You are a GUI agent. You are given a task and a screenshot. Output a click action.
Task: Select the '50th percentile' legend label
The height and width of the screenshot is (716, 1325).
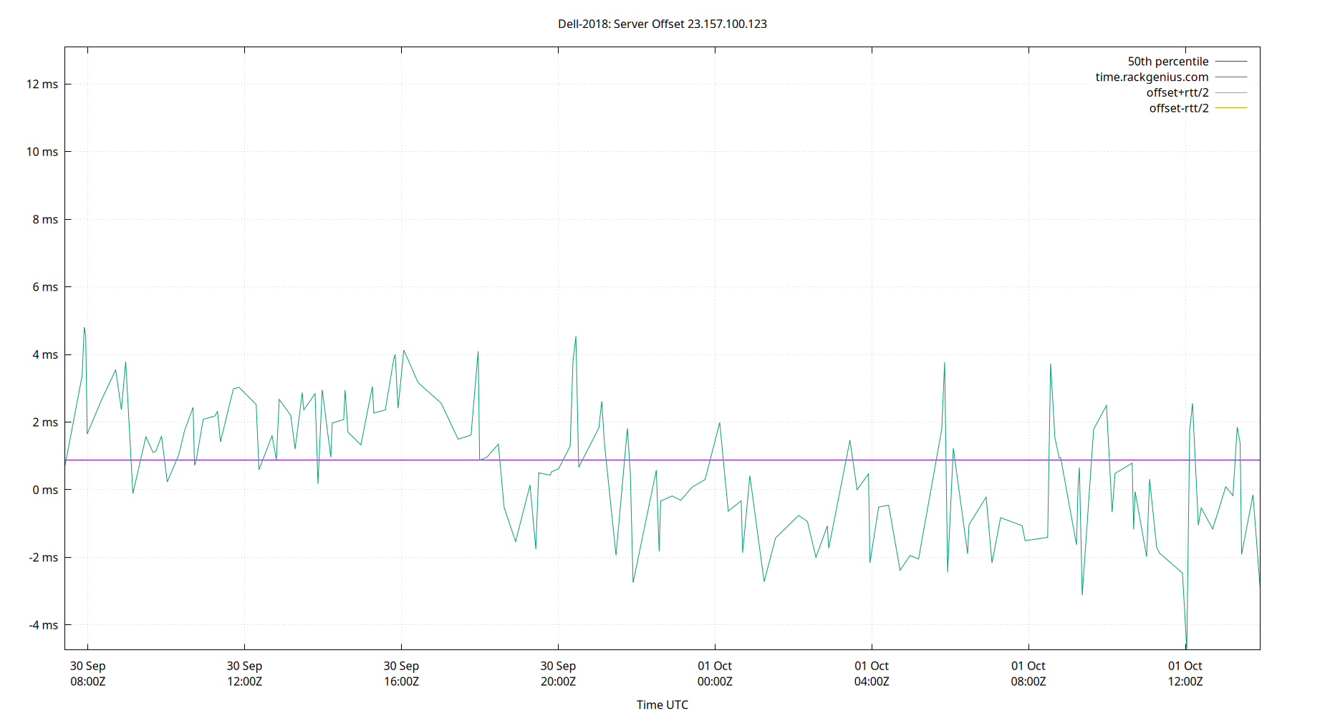pos(1167,62)
